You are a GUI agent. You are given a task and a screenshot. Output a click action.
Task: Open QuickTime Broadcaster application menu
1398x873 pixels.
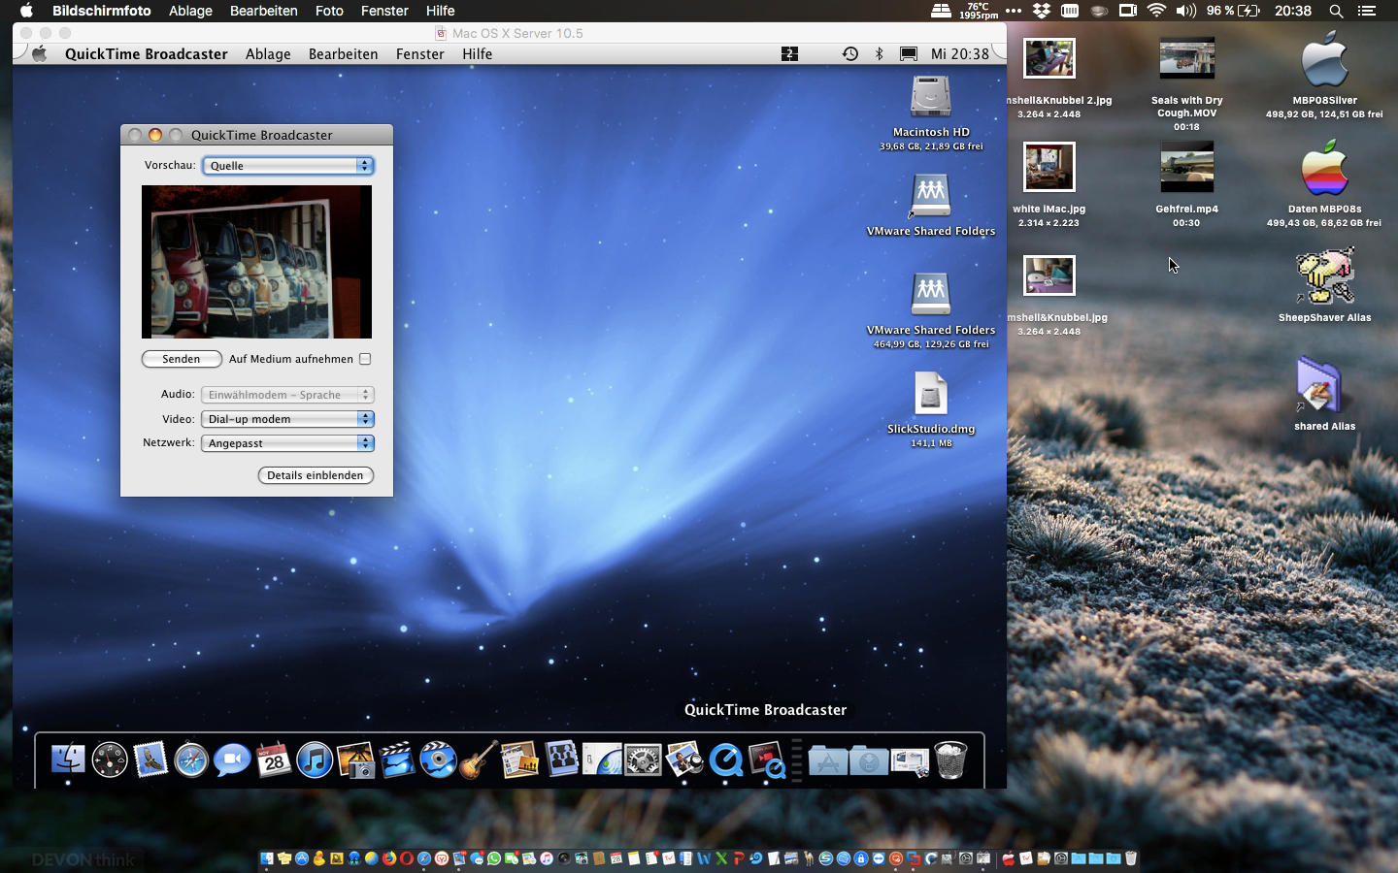147,54
